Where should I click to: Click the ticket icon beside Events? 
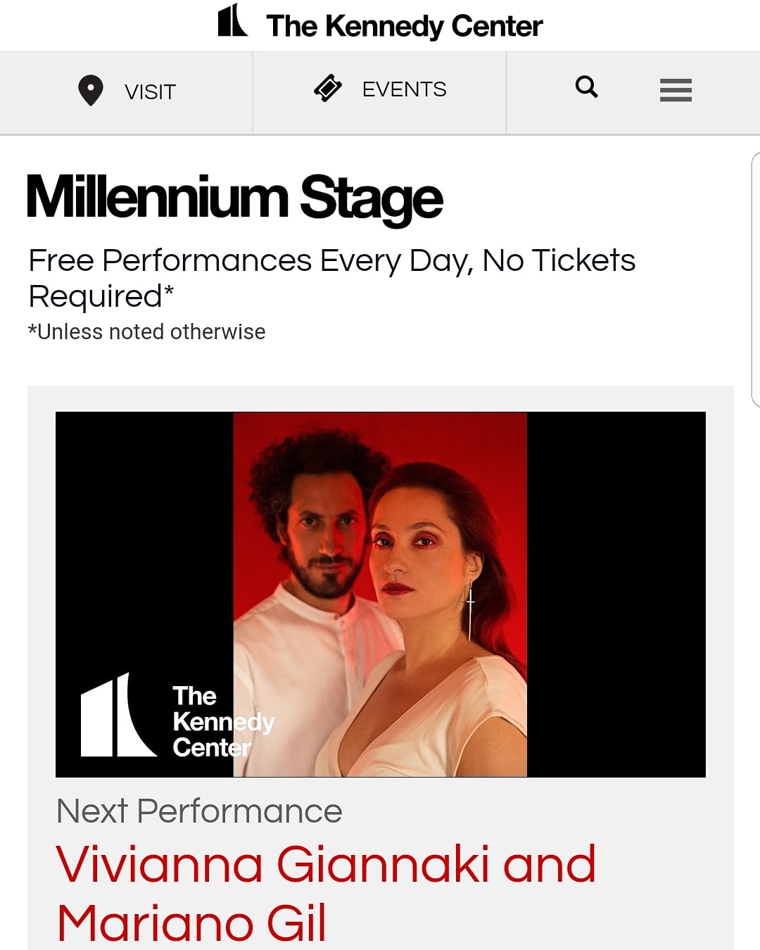click(328, 89)
